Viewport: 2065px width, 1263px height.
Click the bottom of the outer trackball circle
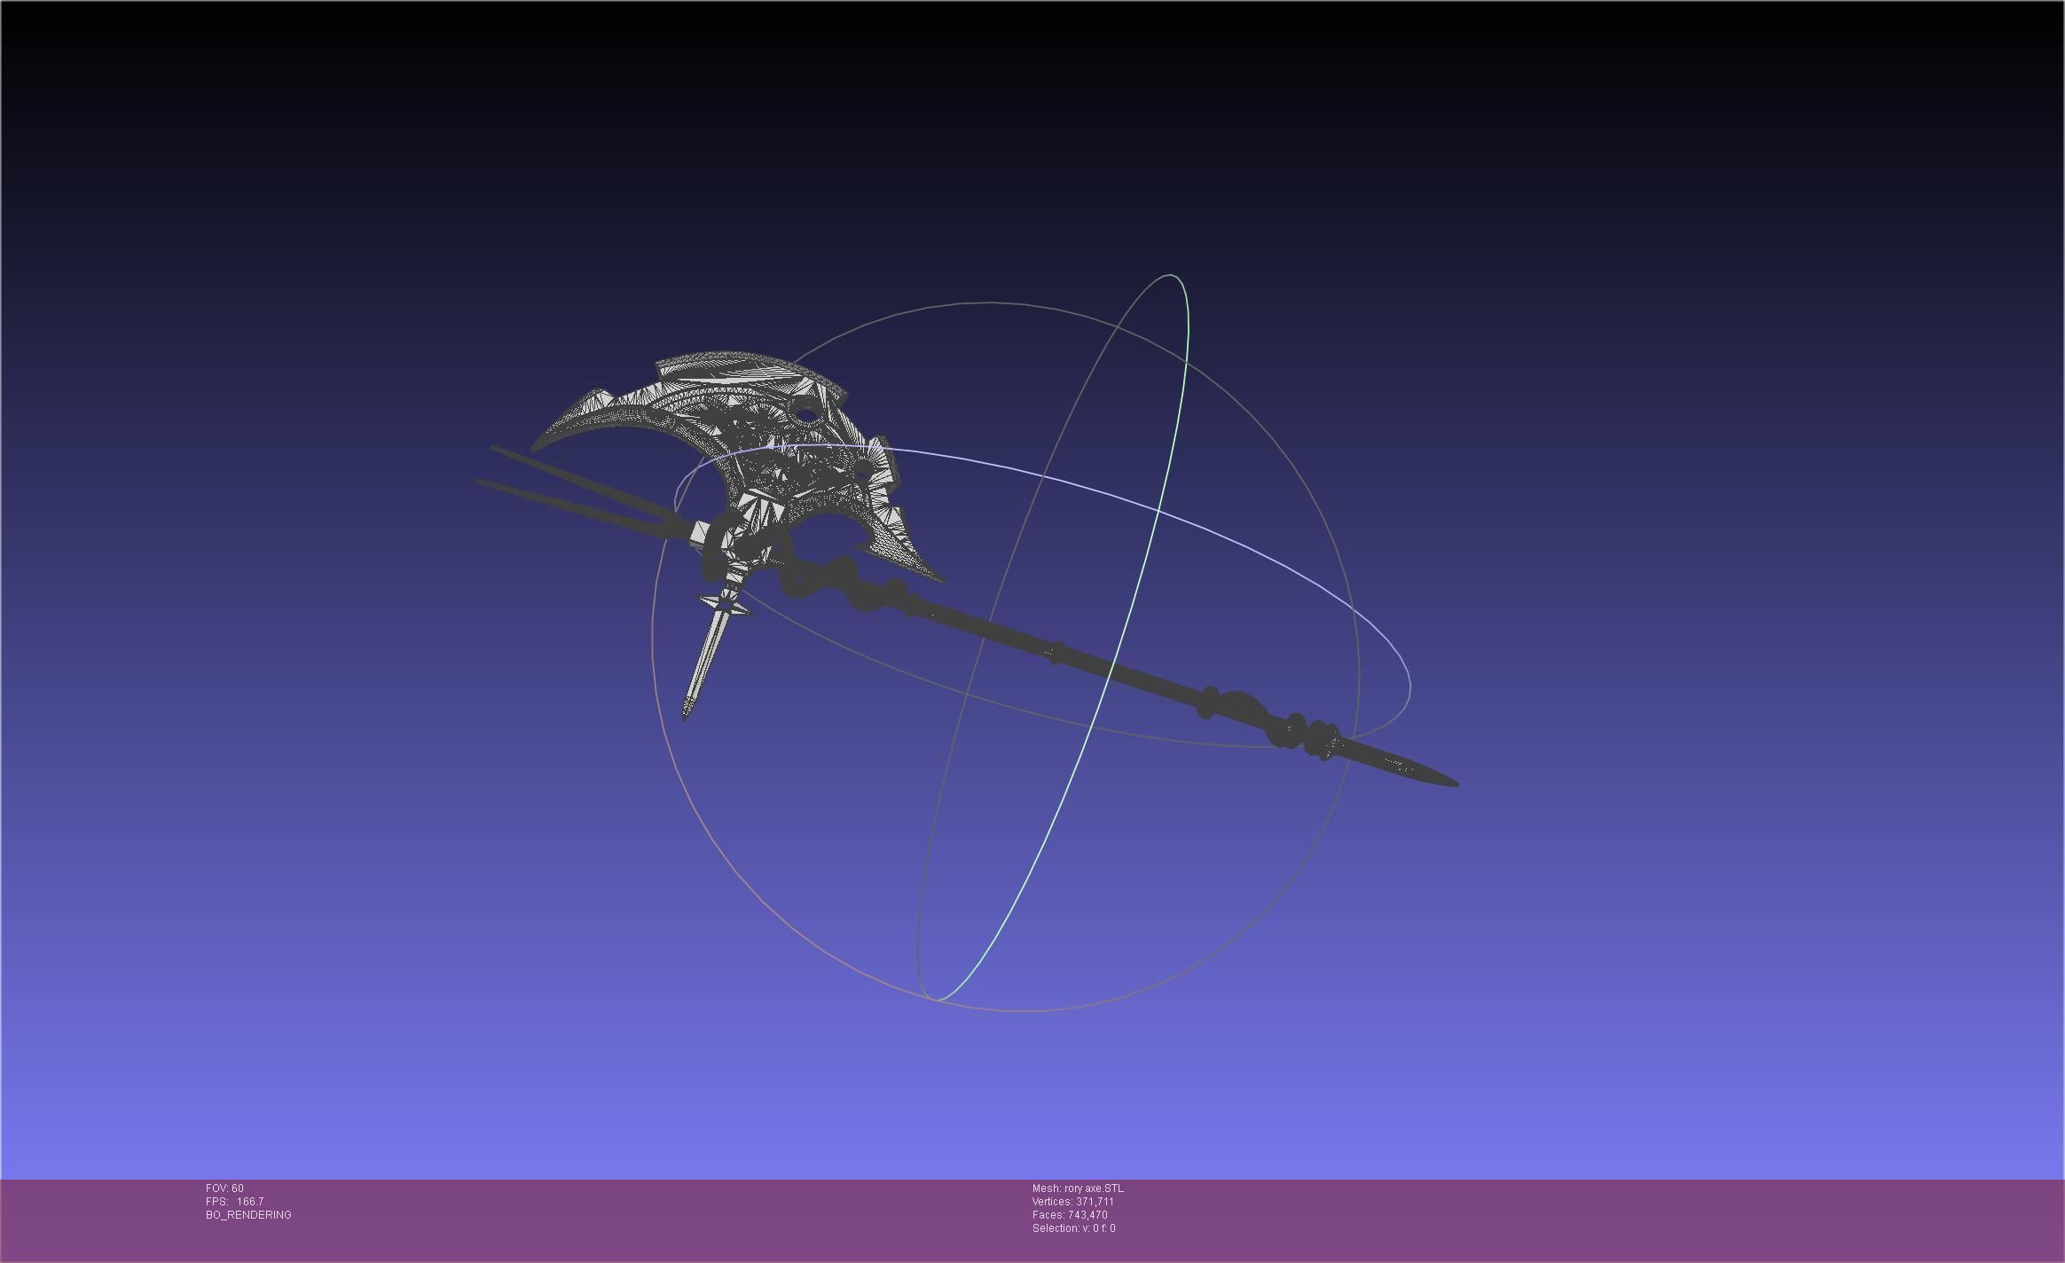point(1029,1009)
